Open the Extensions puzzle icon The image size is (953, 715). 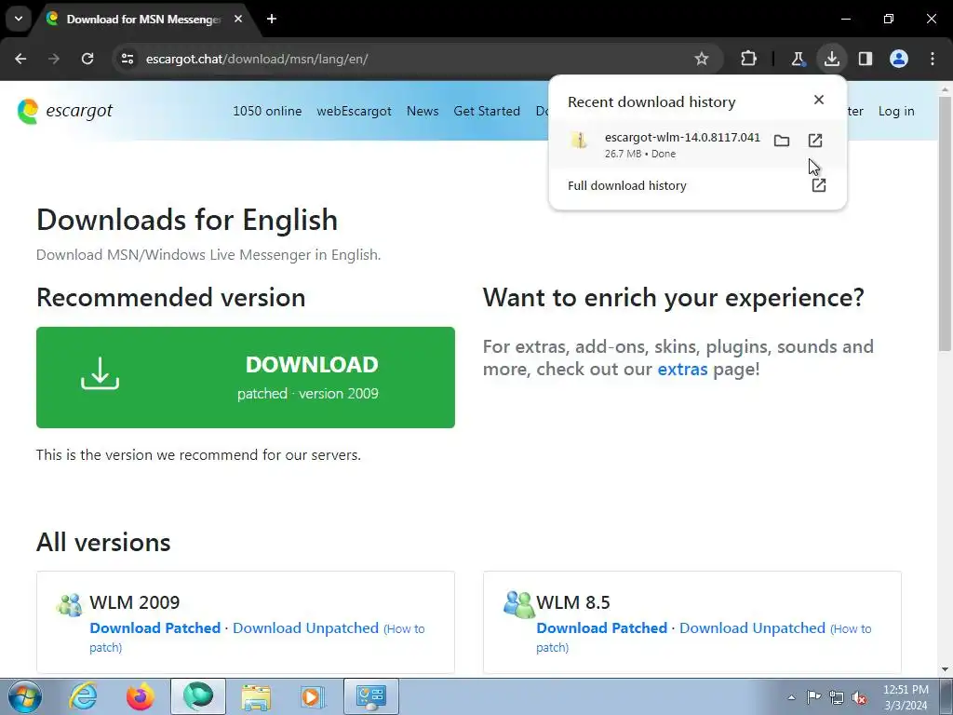749,59
